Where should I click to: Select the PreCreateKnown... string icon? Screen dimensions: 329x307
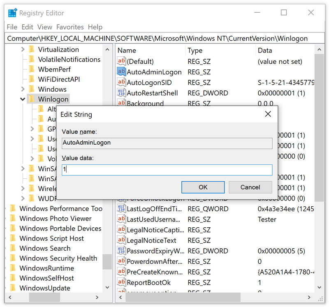coord(121,272)
